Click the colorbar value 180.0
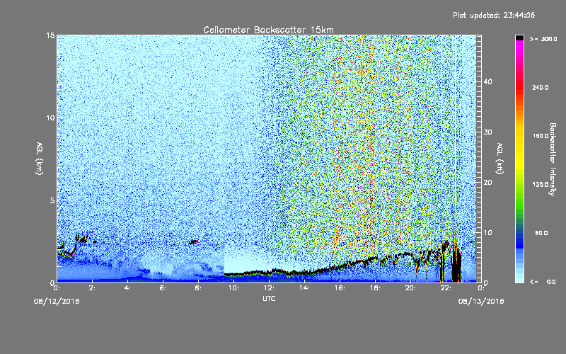The height and width of the screenshot is (354, 566). pos(541,136)
